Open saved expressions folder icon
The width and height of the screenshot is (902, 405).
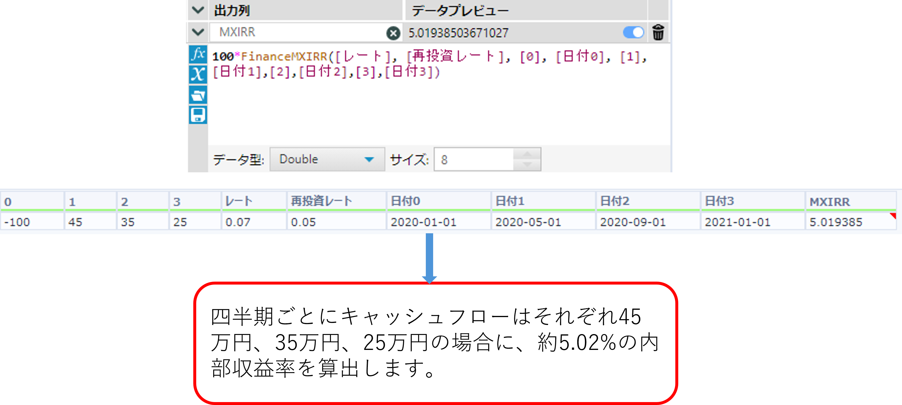pos(198,95)
